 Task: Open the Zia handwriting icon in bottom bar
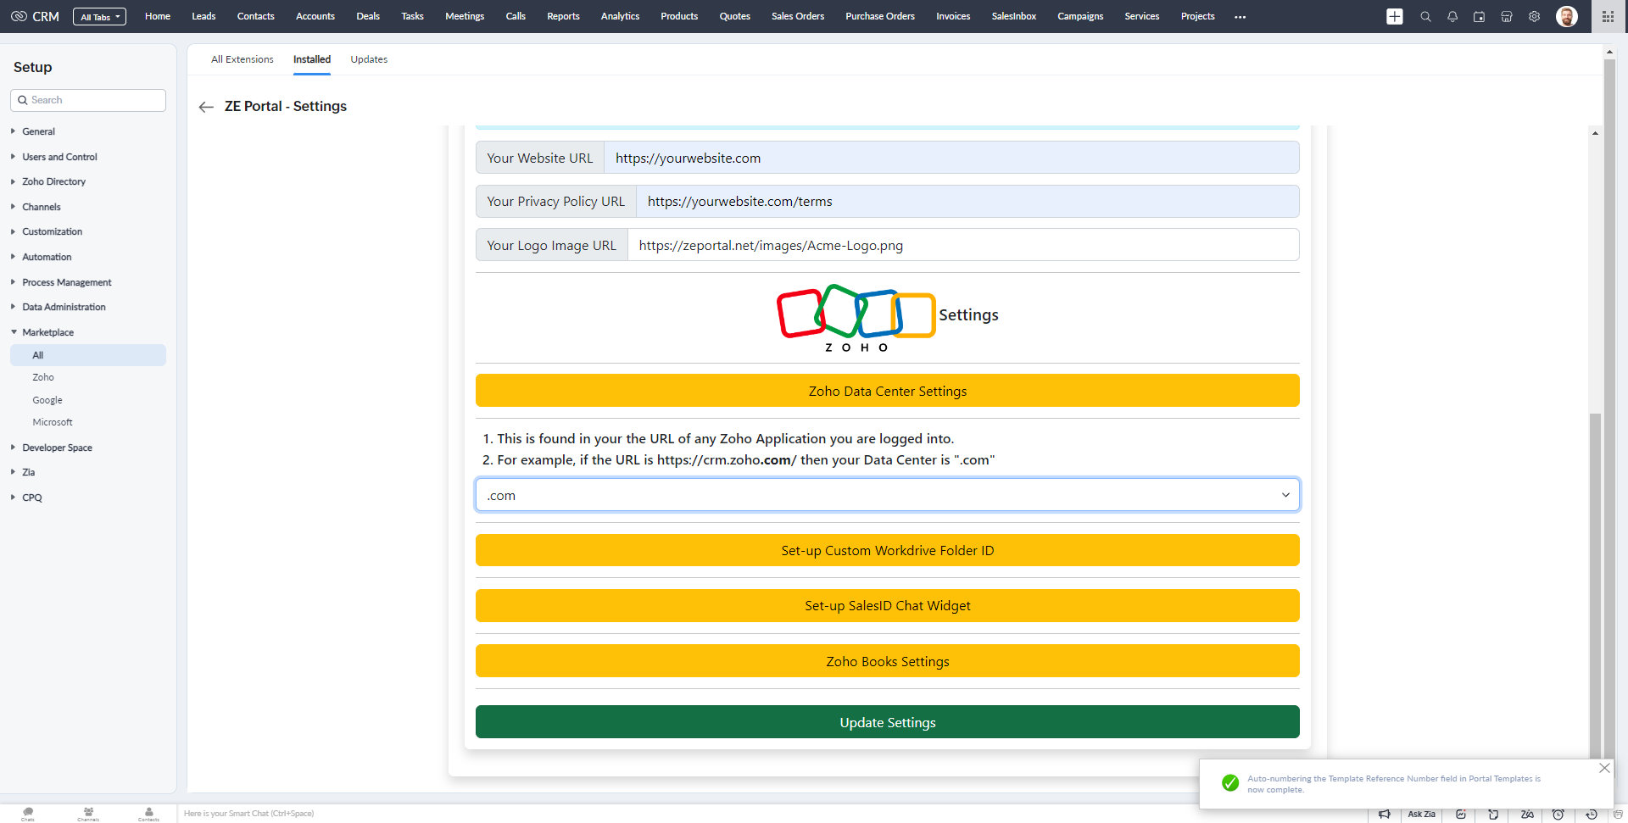(x=1527, y=815)
